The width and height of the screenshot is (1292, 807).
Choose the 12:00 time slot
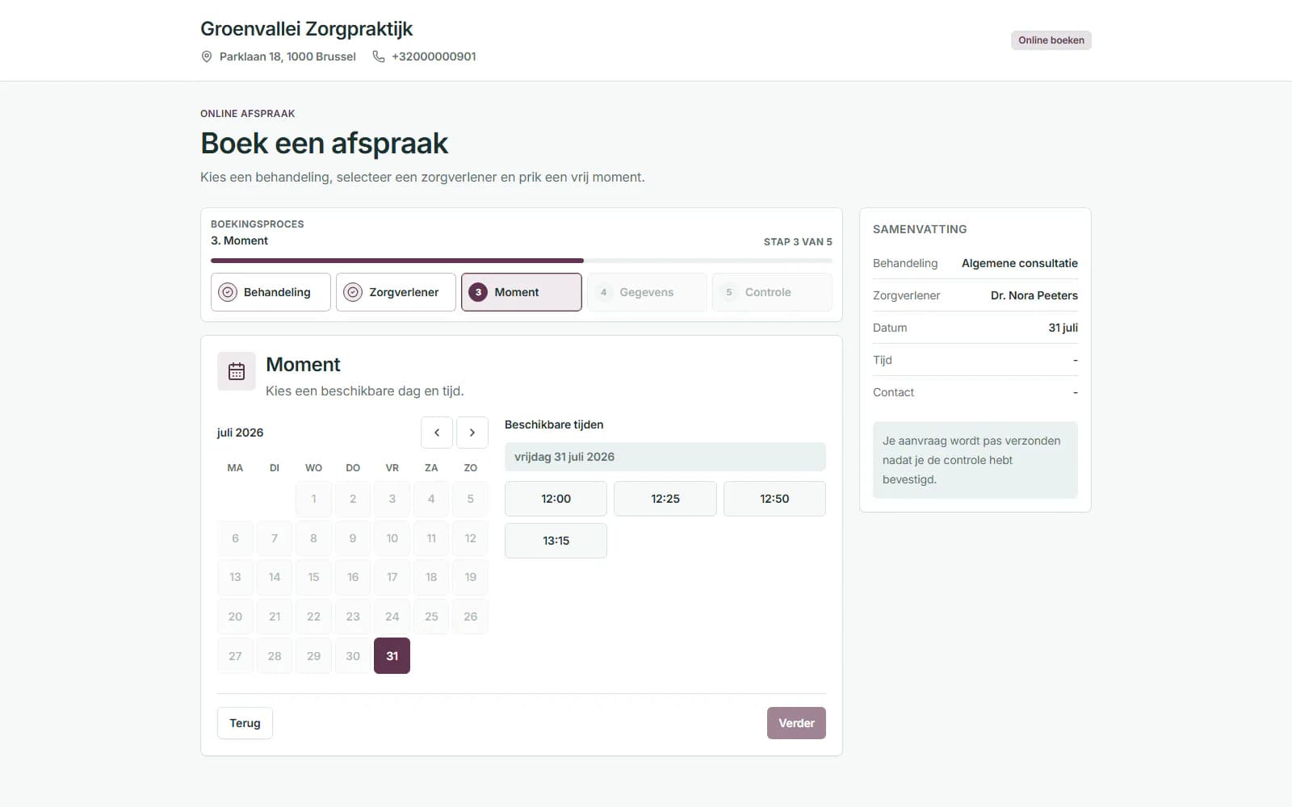pos(556,499)
